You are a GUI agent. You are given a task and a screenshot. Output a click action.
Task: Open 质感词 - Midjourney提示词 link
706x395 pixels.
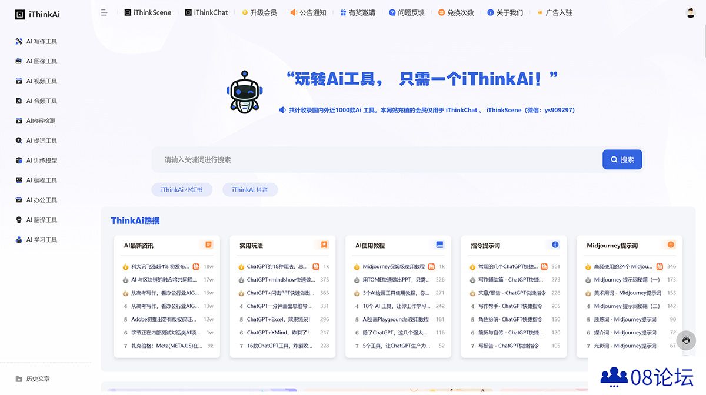(x=625, y=320)
